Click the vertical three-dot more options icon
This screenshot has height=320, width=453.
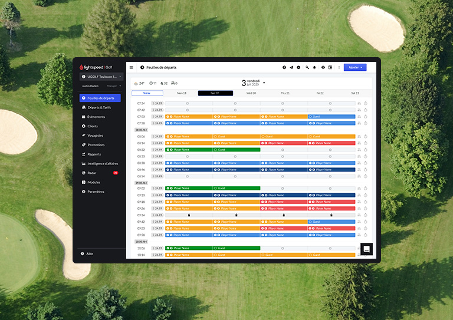tap(339, 67)
